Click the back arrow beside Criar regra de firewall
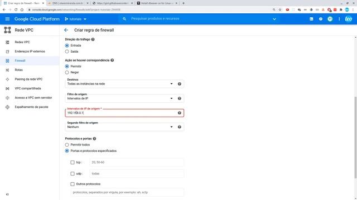The height and width of the screenshot is (200, 357). click(66, 30)
